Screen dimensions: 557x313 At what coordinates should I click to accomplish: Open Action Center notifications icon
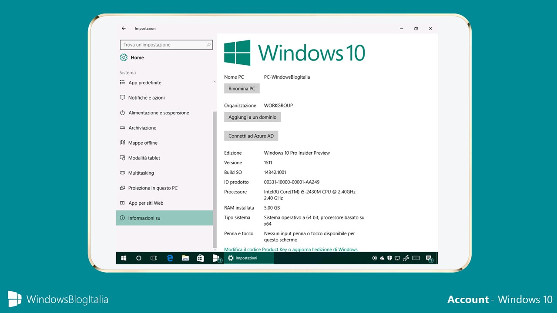point(429,258)
